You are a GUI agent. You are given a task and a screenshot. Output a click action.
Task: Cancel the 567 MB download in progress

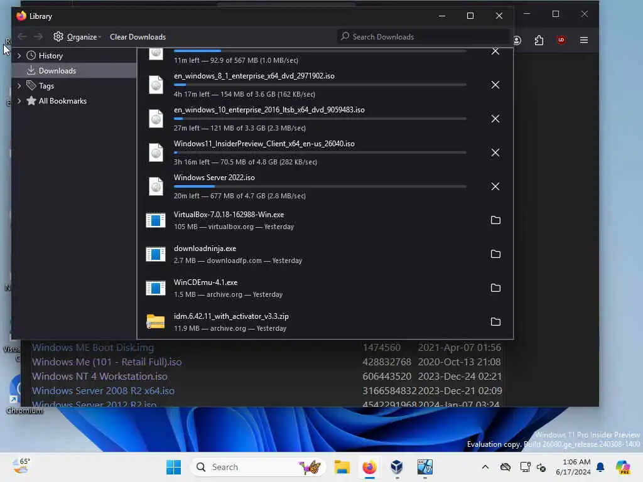click(495, 51)
